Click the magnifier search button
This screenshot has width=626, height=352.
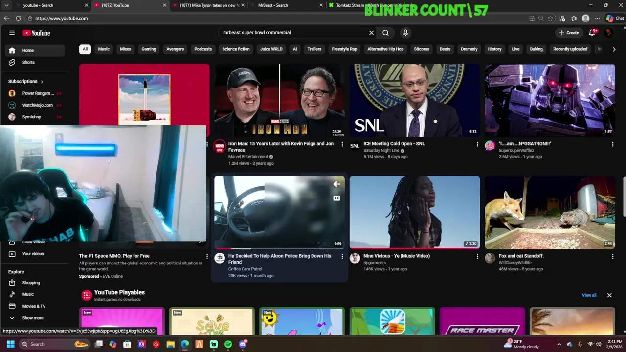(385, 33)
